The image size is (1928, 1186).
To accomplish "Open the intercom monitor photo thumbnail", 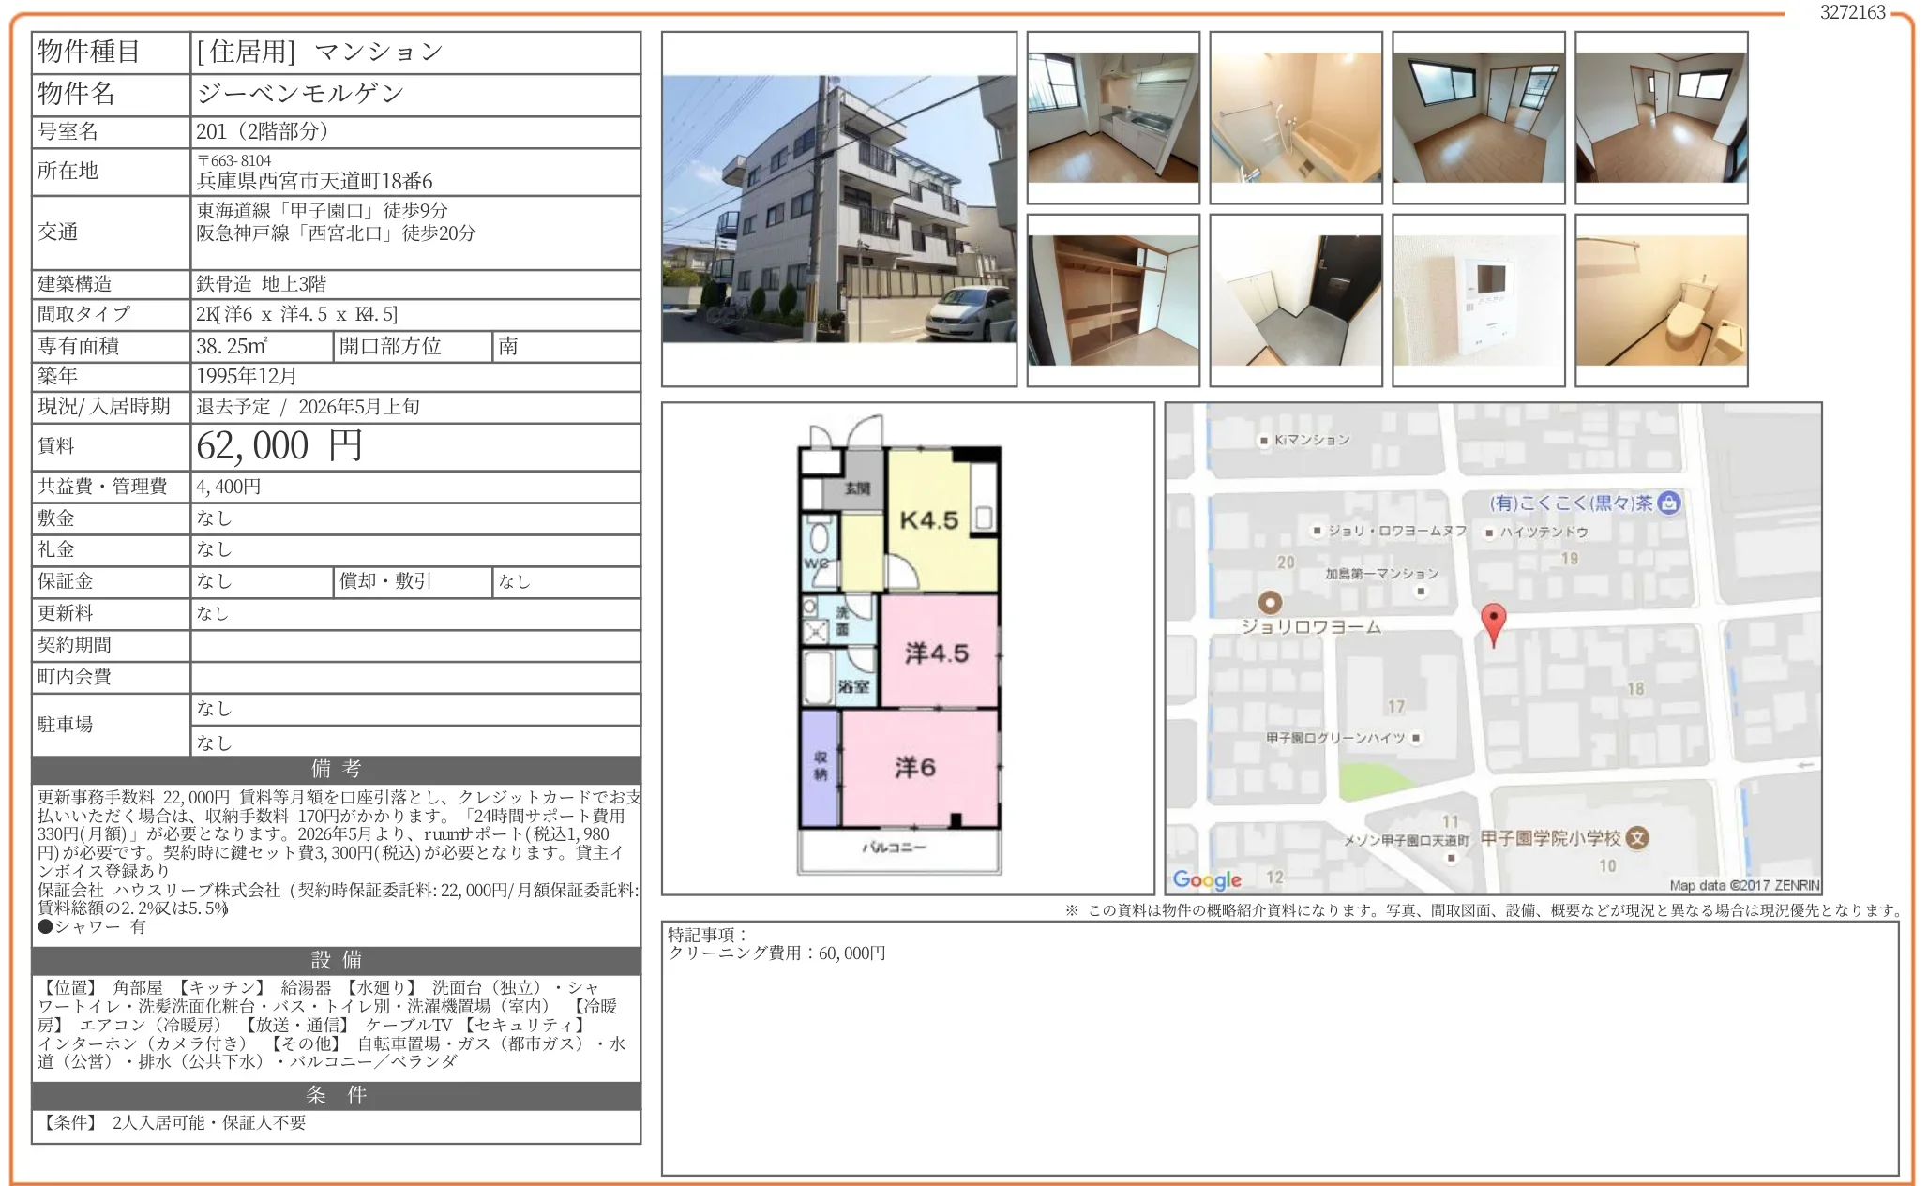I will 1478,300.
